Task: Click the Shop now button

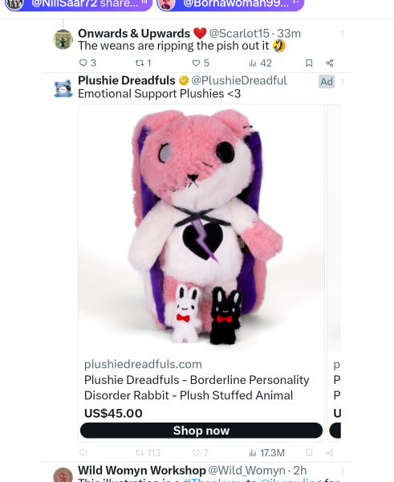Action: (x=201, y=431)
